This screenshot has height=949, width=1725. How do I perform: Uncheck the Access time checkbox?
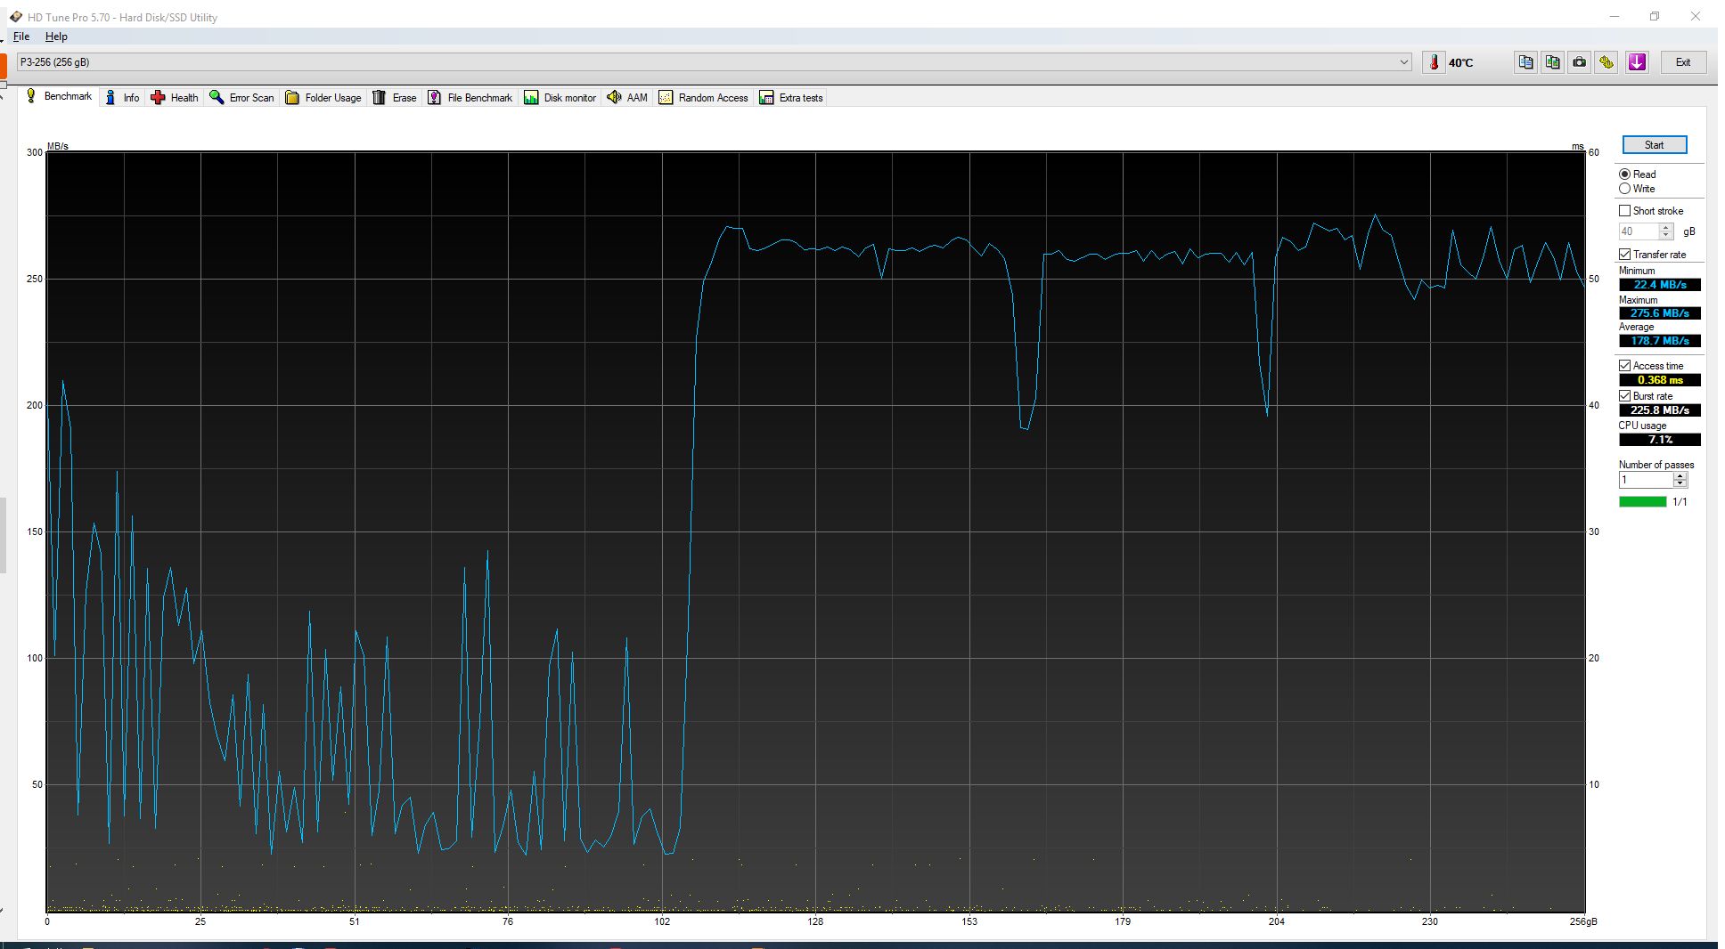pyautogui.click(x=1625, y=366)
